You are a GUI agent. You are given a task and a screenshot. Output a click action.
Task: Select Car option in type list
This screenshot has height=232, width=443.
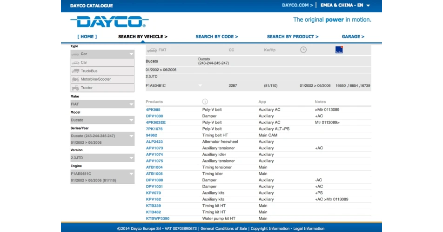pos(102,63)
